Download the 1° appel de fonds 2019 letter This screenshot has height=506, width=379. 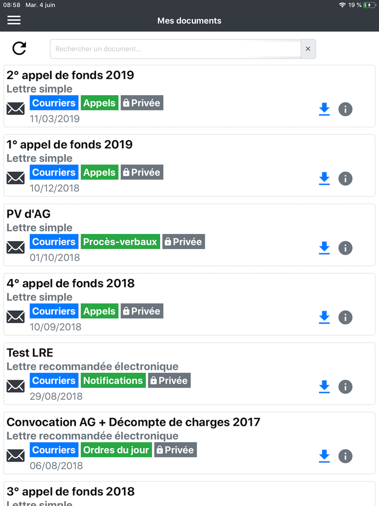(324, 179)
